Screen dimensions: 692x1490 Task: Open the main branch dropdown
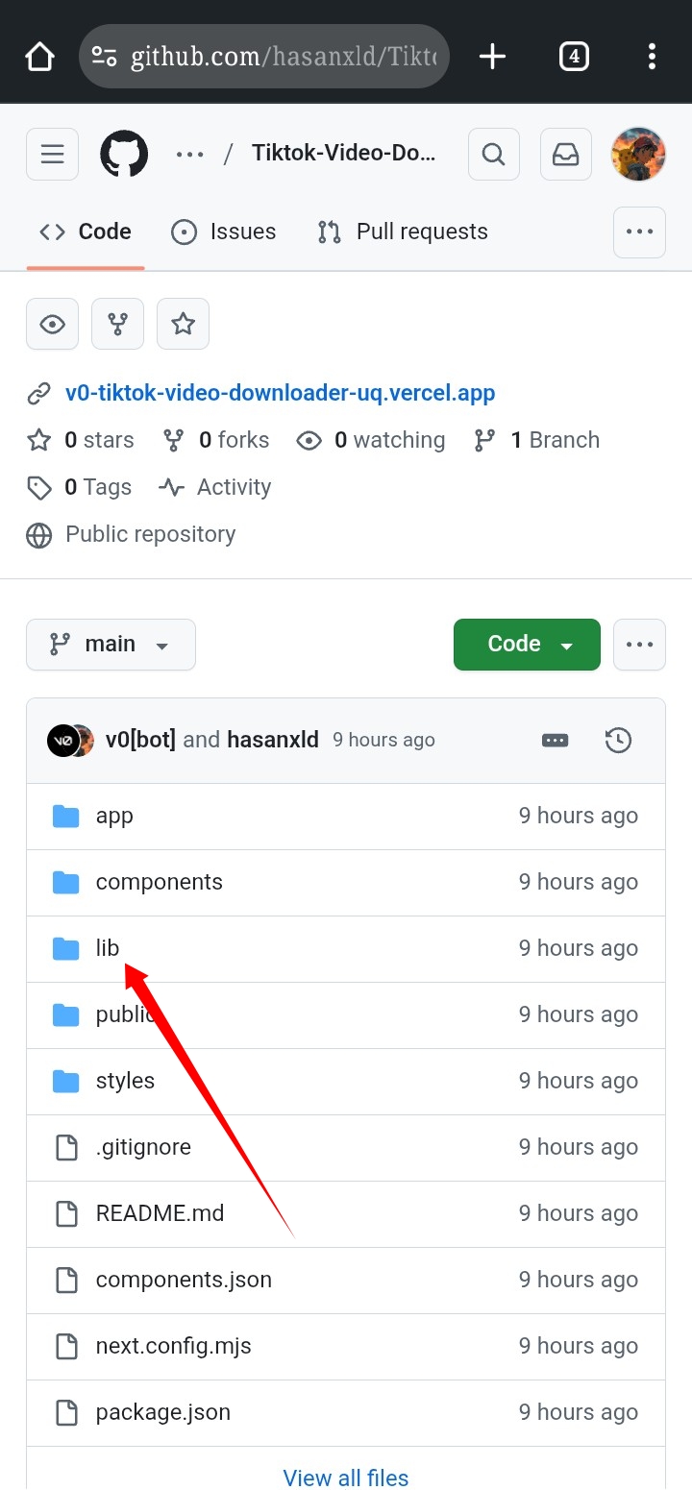point(111,644)
